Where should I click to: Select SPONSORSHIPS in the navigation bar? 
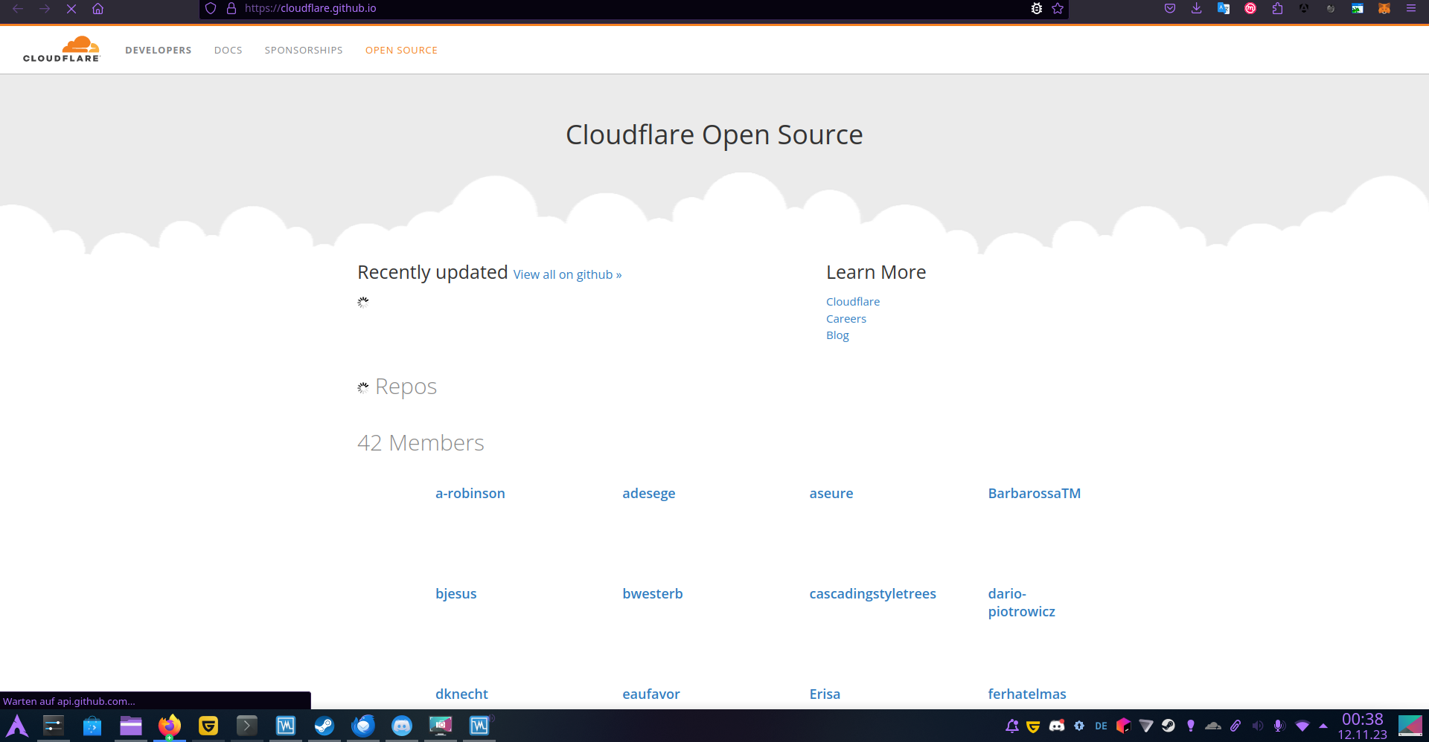coord(304,50)
